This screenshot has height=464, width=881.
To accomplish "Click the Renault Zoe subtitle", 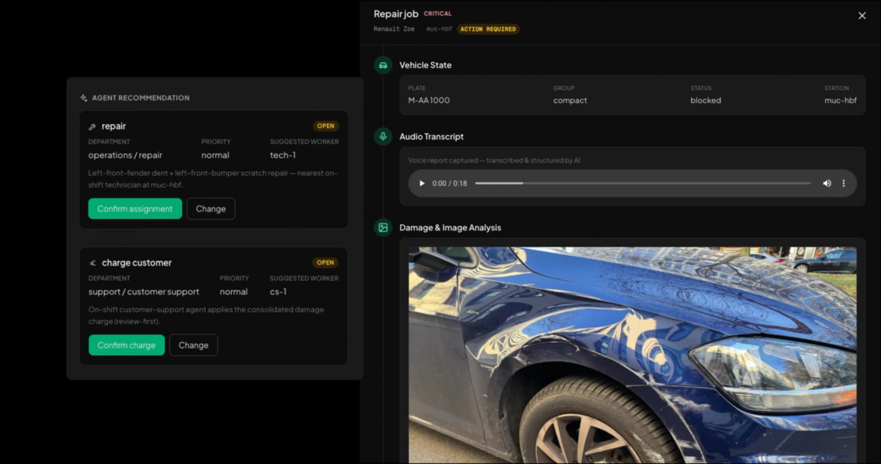I will [x=394, y=29].
